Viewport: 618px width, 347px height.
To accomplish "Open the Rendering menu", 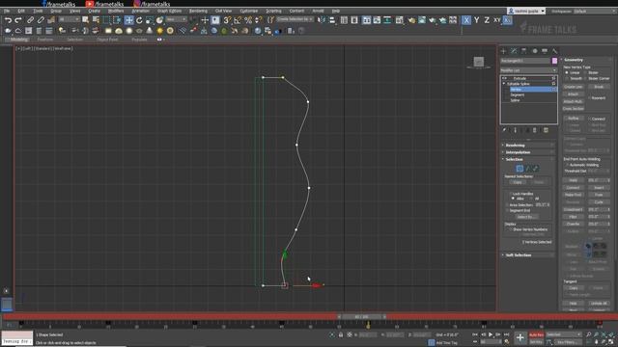I will coord(198,11).
